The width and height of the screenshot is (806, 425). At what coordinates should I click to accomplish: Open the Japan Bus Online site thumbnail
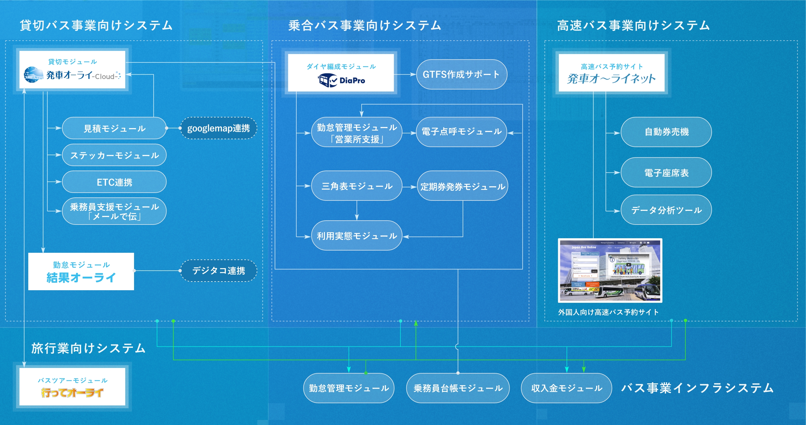pyautogui.click(x=610, y=271)
